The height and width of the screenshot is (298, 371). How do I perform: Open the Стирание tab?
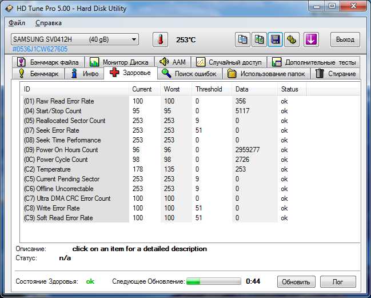click(336, 74)
